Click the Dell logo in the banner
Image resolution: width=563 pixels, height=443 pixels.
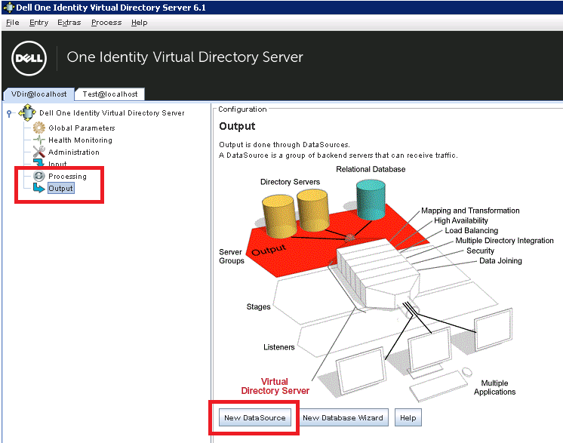click(x=29, y=58)
